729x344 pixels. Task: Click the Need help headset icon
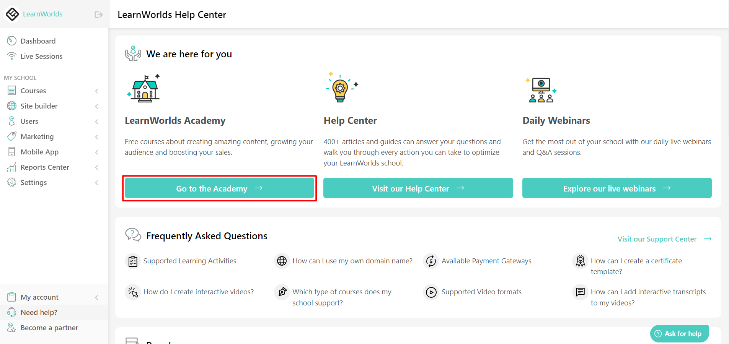pyautogui.click(x=11, y=312)
